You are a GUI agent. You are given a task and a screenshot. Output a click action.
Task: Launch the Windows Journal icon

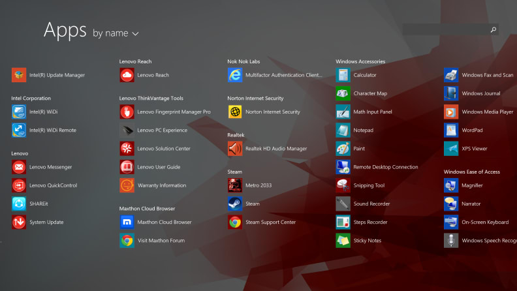[451, 93]
